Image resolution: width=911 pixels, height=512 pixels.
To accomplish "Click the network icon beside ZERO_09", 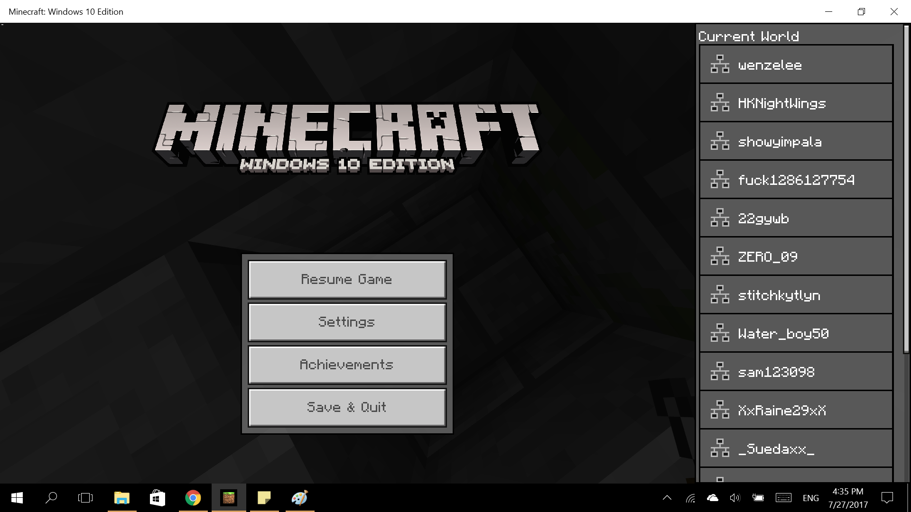I will (x=720, y=256).
